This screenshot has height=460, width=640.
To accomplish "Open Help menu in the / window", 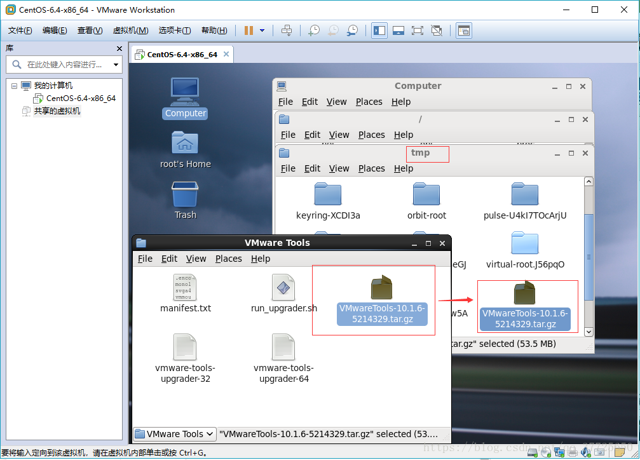I will pos(404,135).
